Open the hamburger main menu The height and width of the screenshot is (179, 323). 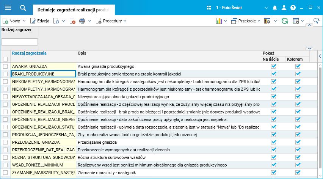click(x=8, y=8)
